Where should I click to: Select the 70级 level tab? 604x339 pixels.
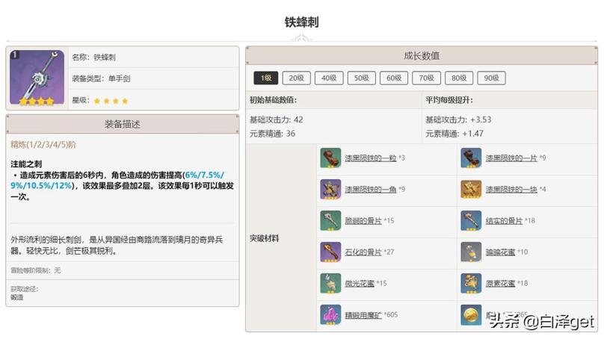point(426,78)
